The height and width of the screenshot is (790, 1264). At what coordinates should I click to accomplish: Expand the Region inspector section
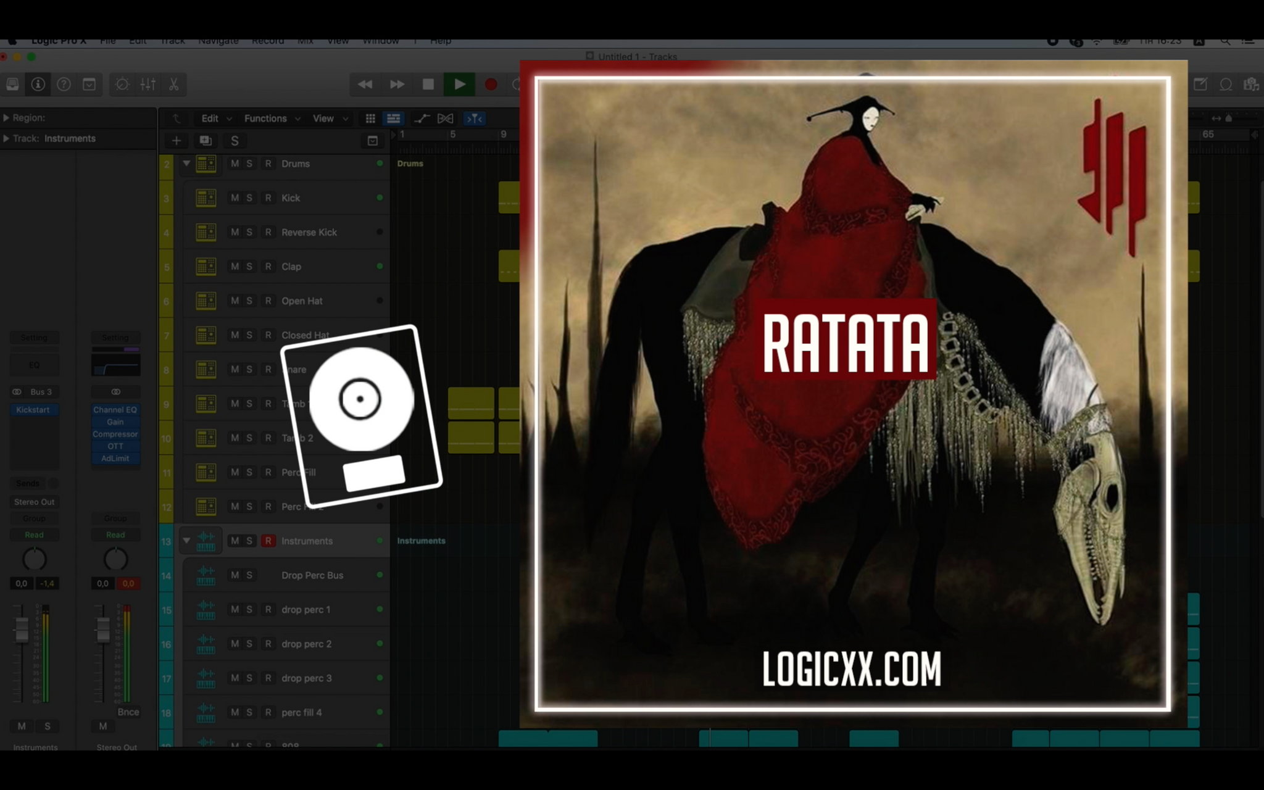6,118
